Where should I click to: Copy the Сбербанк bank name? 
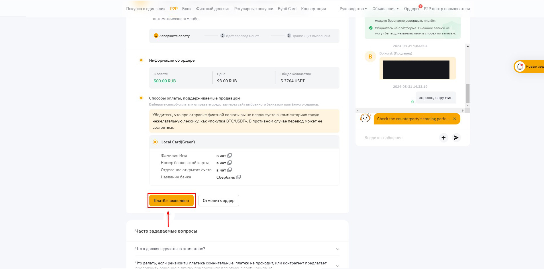(x=239, y=177)
